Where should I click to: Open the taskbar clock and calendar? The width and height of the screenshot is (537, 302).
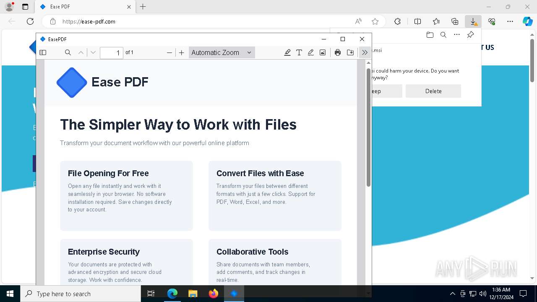tap(501, 294)
